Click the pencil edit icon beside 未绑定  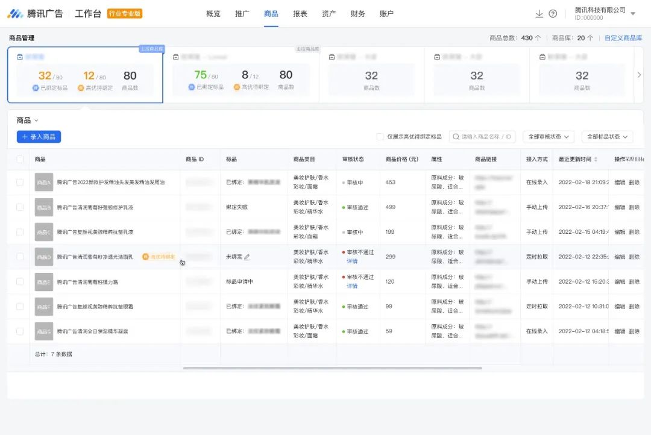point(247,256)
